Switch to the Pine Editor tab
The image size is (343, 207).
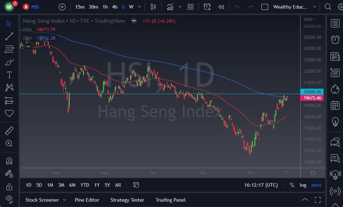click(x=87, y=200)
